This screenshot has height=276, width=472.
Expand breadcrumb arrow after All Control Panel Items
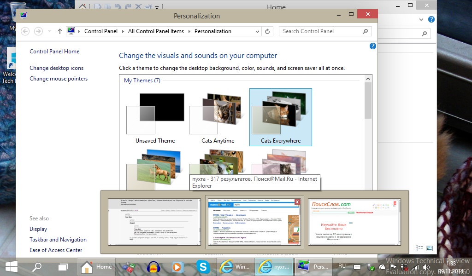coord(189,31)
